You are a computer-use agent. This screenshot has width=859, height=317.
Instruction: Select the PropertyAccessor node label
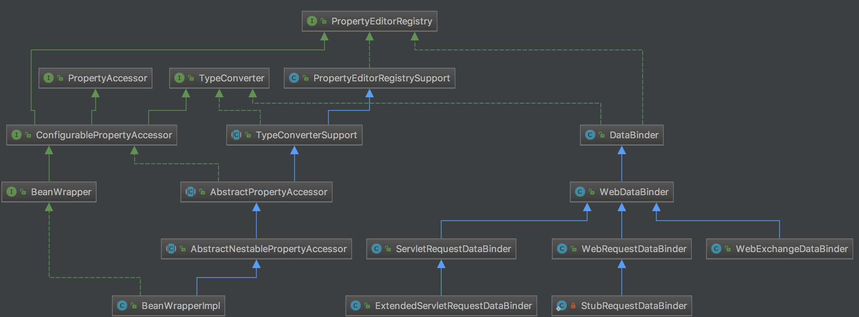click(107, 78)
